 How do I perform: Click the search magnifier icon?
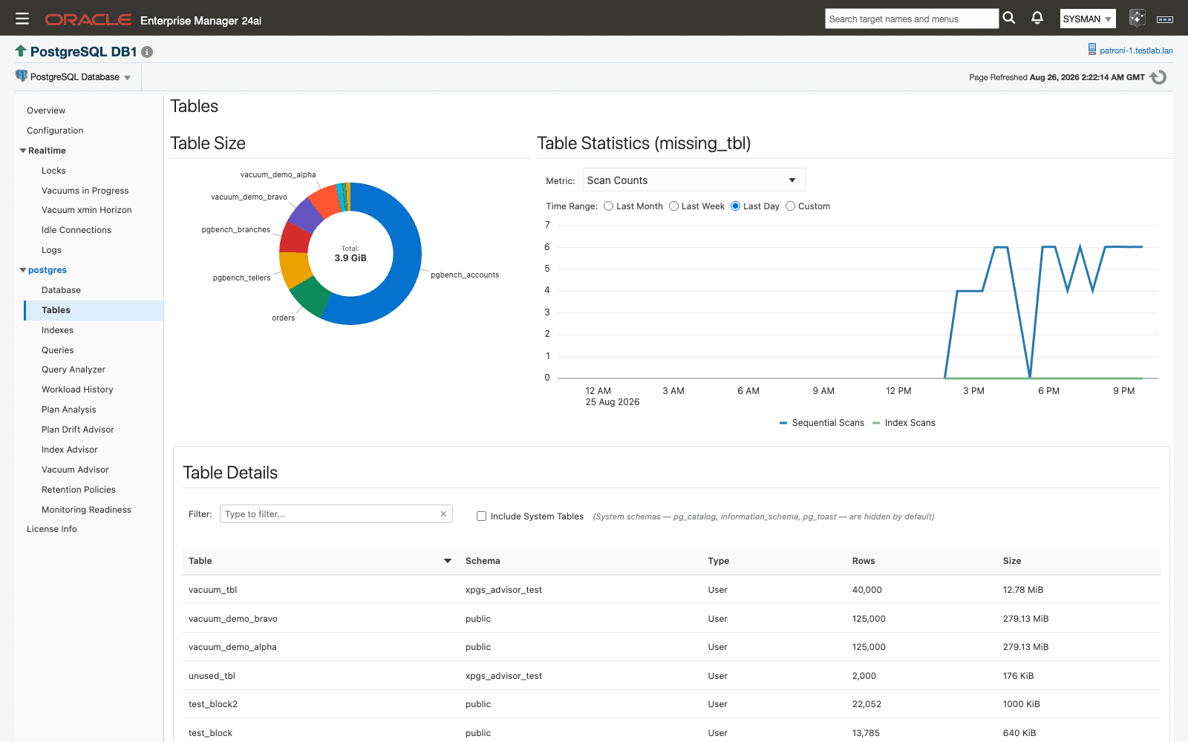click(x=1009, y=19)
